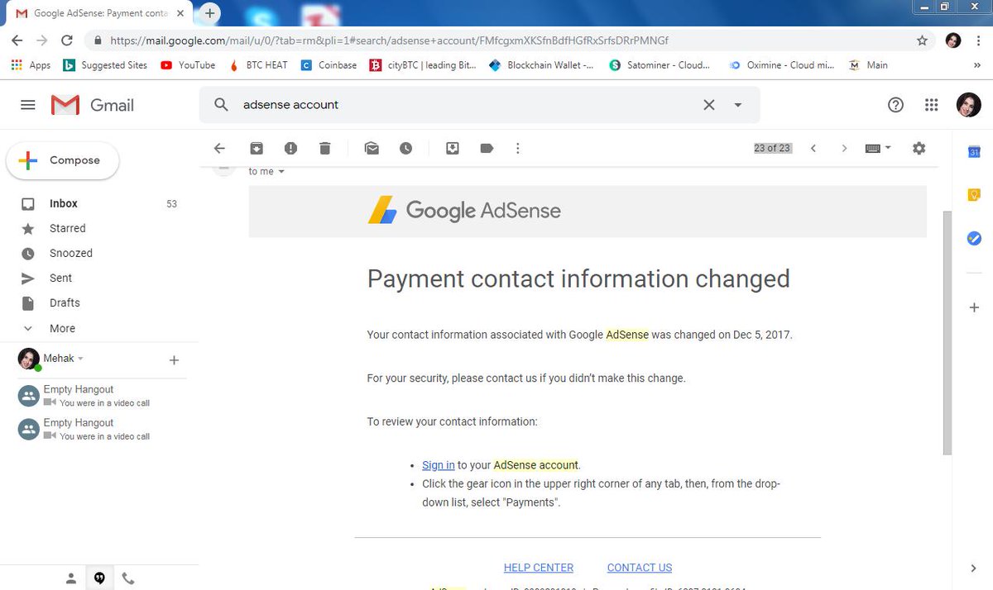Show Hangouts conversations tab
Screen dimensions: 993x590
[x=99, y=578]
